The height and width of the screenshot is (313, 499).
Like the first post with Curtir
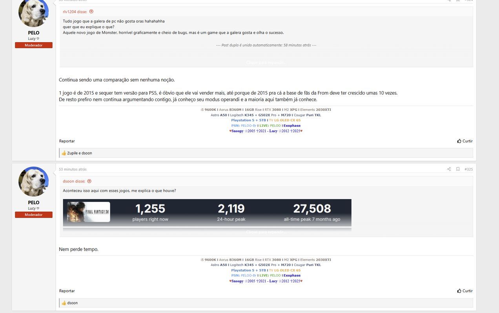(x=465, y=141)
